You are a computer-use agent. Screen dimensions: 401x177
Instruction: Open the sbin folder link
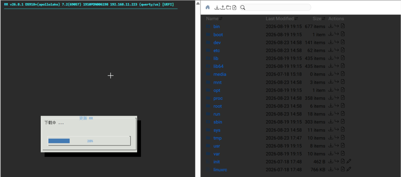218,122
